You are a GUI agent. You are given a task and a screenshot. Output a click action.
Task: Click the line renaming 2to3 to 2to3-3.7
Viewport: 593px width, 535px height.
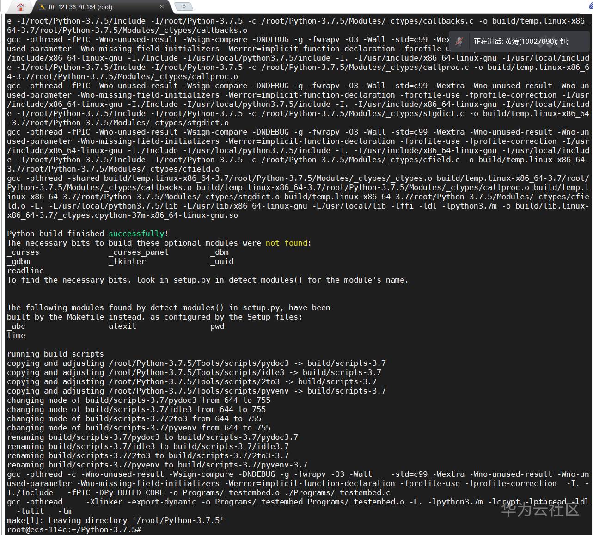[148, 455]
